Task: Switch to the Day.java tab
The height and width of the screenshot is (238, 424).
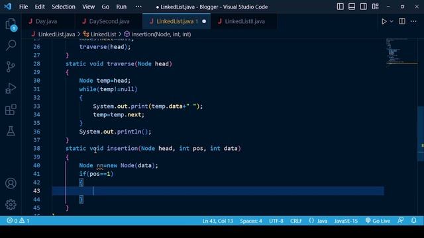Action: (46, 21)
